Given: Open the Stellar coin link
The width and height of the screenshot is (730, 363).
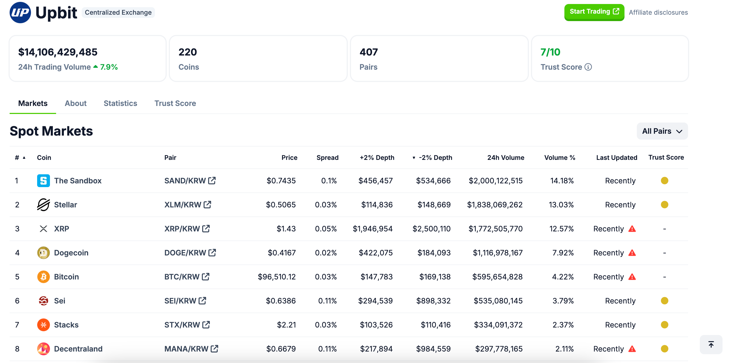Looking at the screenshot, I should tap(65, 205).
